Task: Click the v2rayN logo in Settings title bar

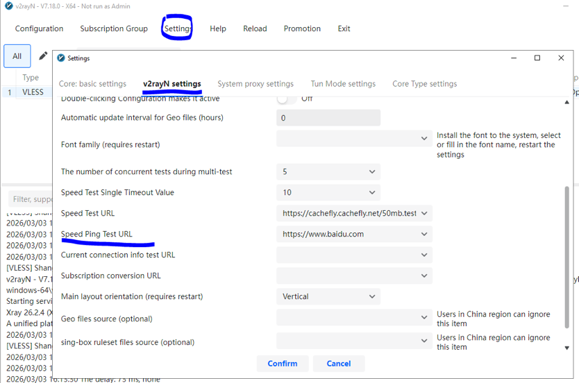Action: (x=61, y=58)
